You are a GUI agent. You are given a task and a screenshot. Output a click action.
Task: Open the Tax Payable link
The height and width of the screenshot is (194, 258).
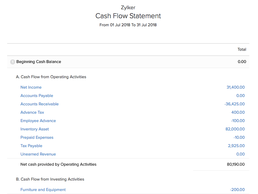[31, 146]
